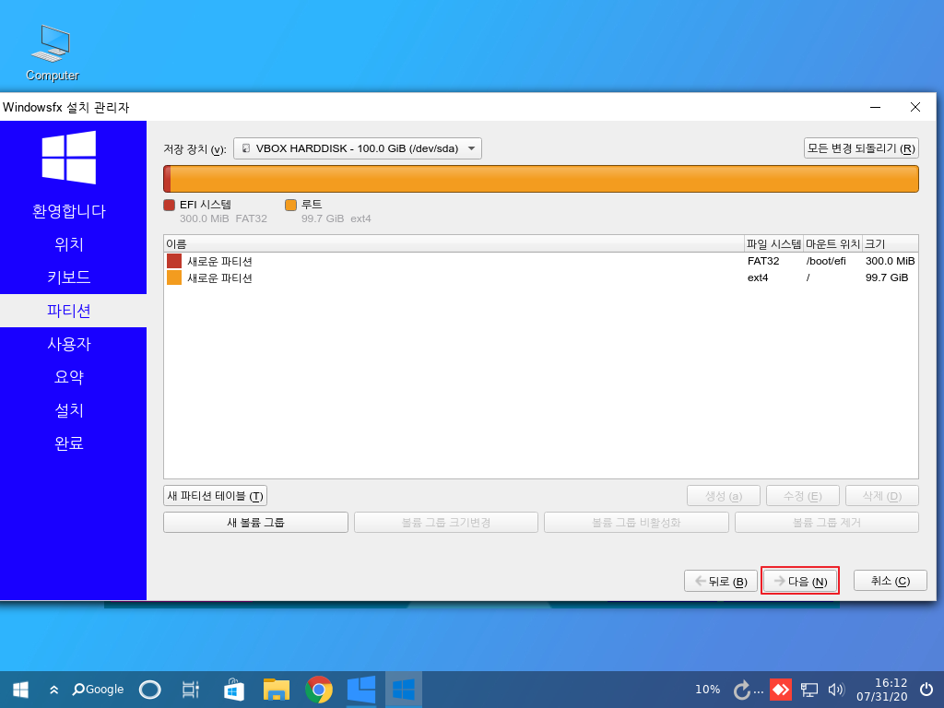This screenshot has height=708, width=944.
Task: Proceed with the 다음 (N) button
Action: (800, 581)
